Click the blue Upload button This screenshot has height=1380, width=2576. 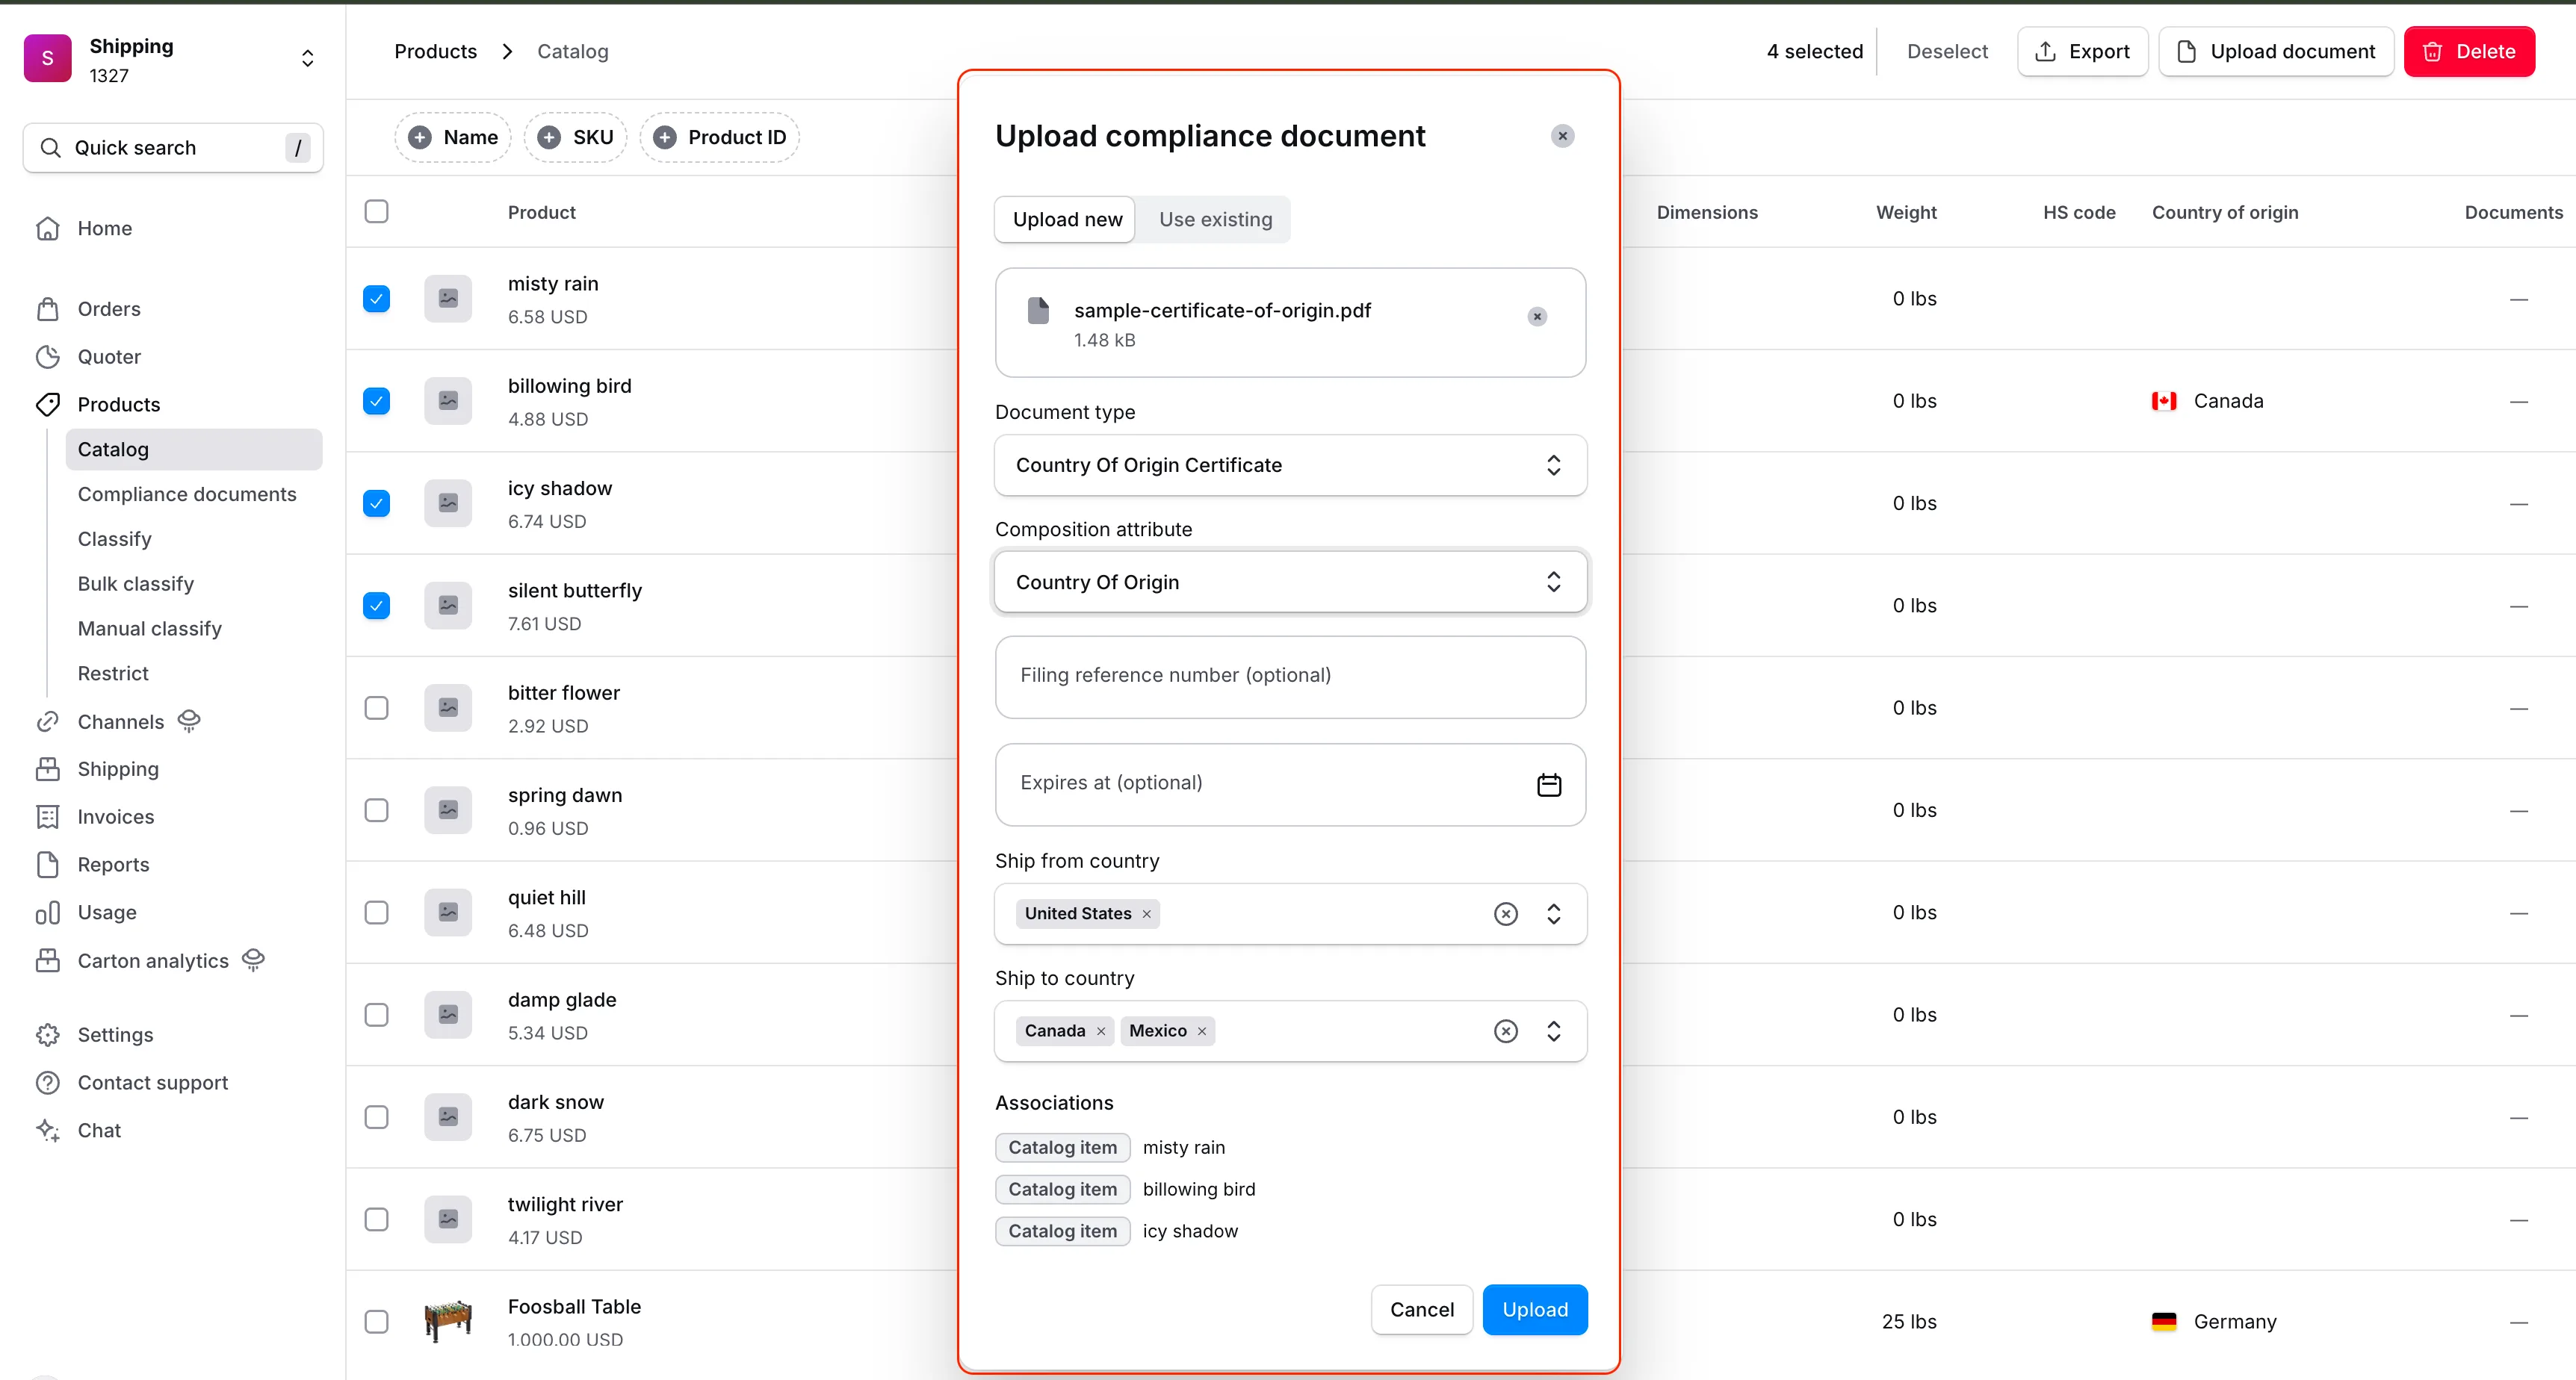[x=1535, y=1309]
